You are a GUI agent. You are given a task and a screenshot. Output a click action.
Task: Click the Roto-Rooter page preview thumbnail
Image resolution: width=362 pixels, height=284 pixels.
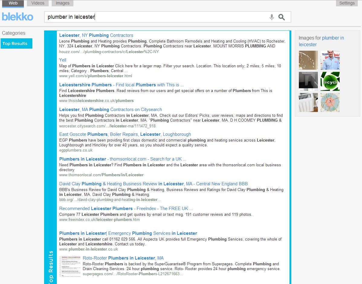pyautogui.click(x=70, y=266)
